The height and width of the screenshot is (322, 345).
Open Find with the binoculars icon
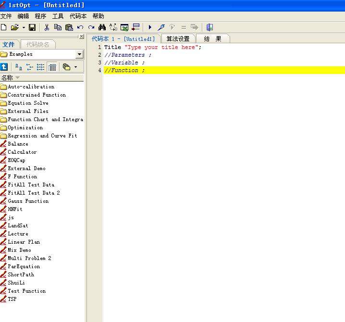pos(102,27)
